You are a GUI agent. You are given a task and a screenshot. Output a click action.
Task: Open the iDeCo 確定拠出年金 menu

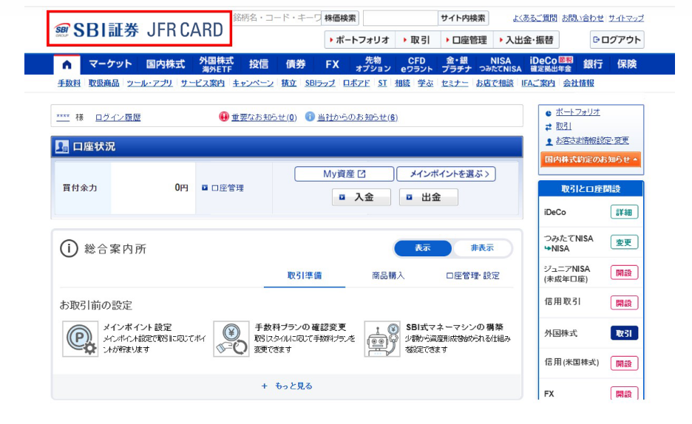click(552, 64)
